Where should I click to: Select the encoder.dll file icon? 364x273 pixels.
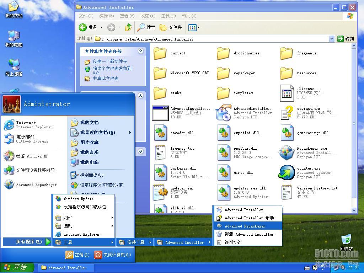click(x=161, y=133)
